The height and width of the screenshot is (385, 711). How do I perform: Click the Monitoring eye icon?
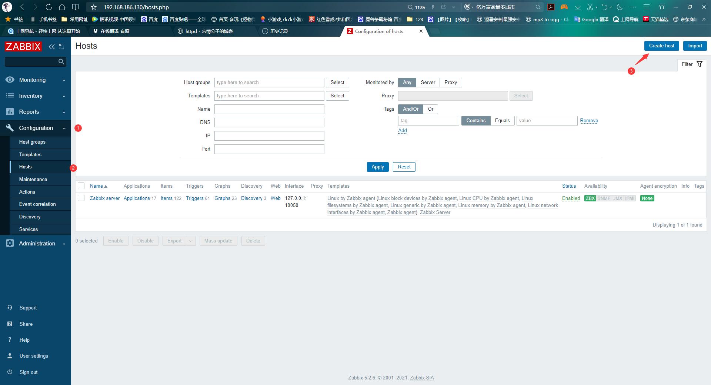(10, 80)
